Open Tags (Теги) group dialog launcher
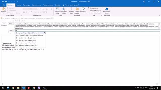This screenshot has width=161, height=90. pyautogui.click(x=101, y=15)
